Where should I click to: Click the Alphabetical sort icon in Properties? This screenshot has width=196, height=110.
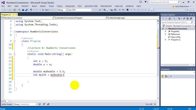166,76
